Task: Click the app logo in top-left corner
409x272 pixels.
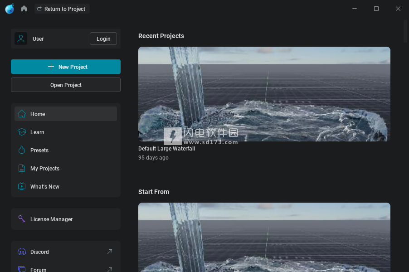Action: tap(10, 9)
